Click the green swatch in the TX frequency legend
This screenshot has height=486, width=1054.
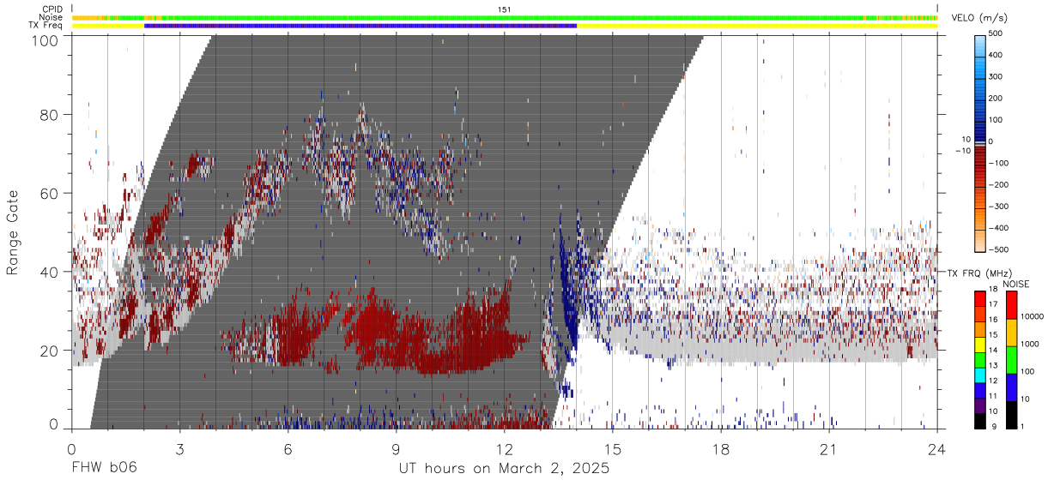(979, 358)
